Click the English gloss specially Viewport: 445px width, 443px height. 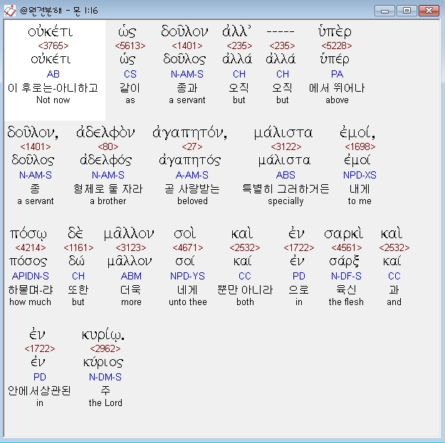click(x=286, y=201)
